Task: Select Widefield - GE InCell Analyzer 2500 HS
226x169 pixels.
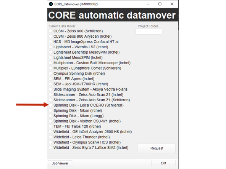Action: coord(50,132)
